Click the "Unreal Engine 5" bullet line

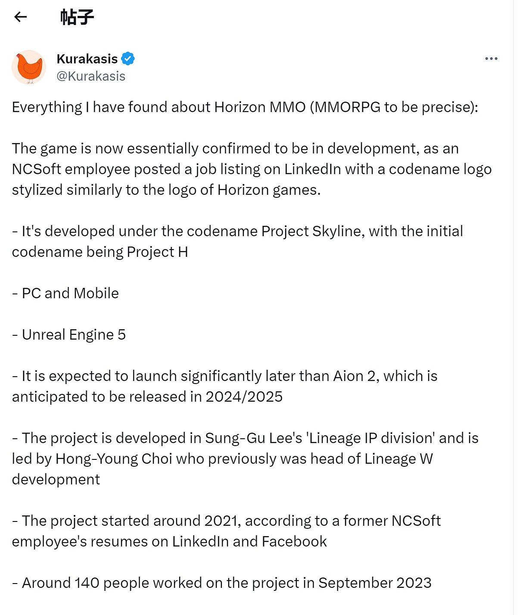point(69,335)
